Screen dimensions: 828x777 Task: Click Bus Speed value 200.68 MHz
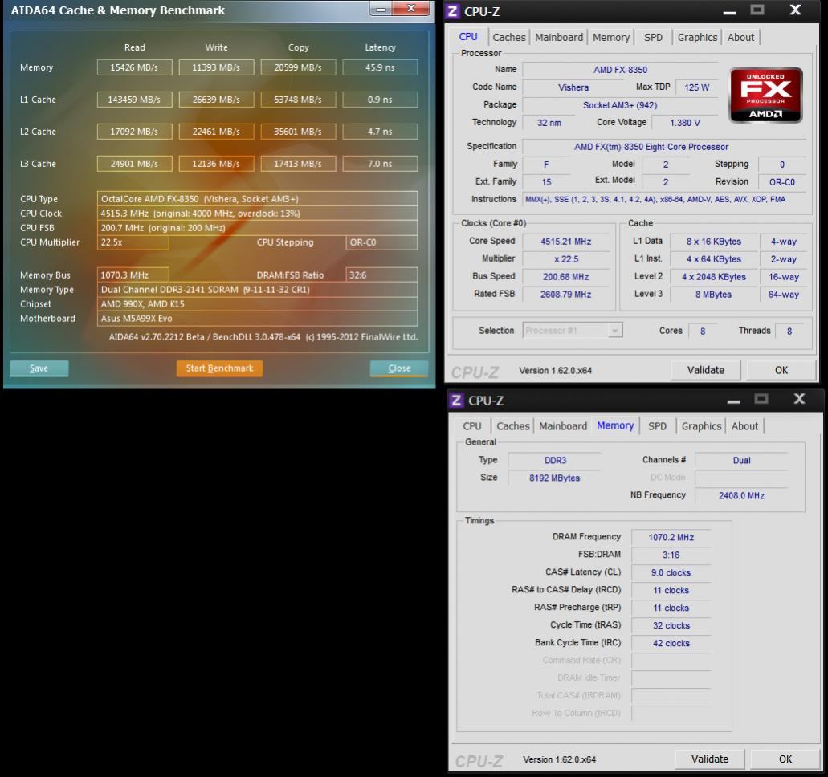(566, 277)
